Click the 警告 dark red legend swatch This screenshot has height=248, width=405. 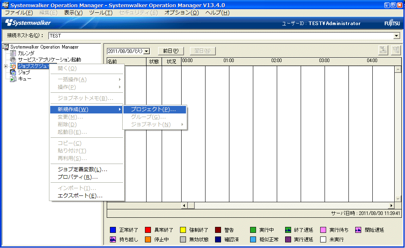[x=218, y=230]
